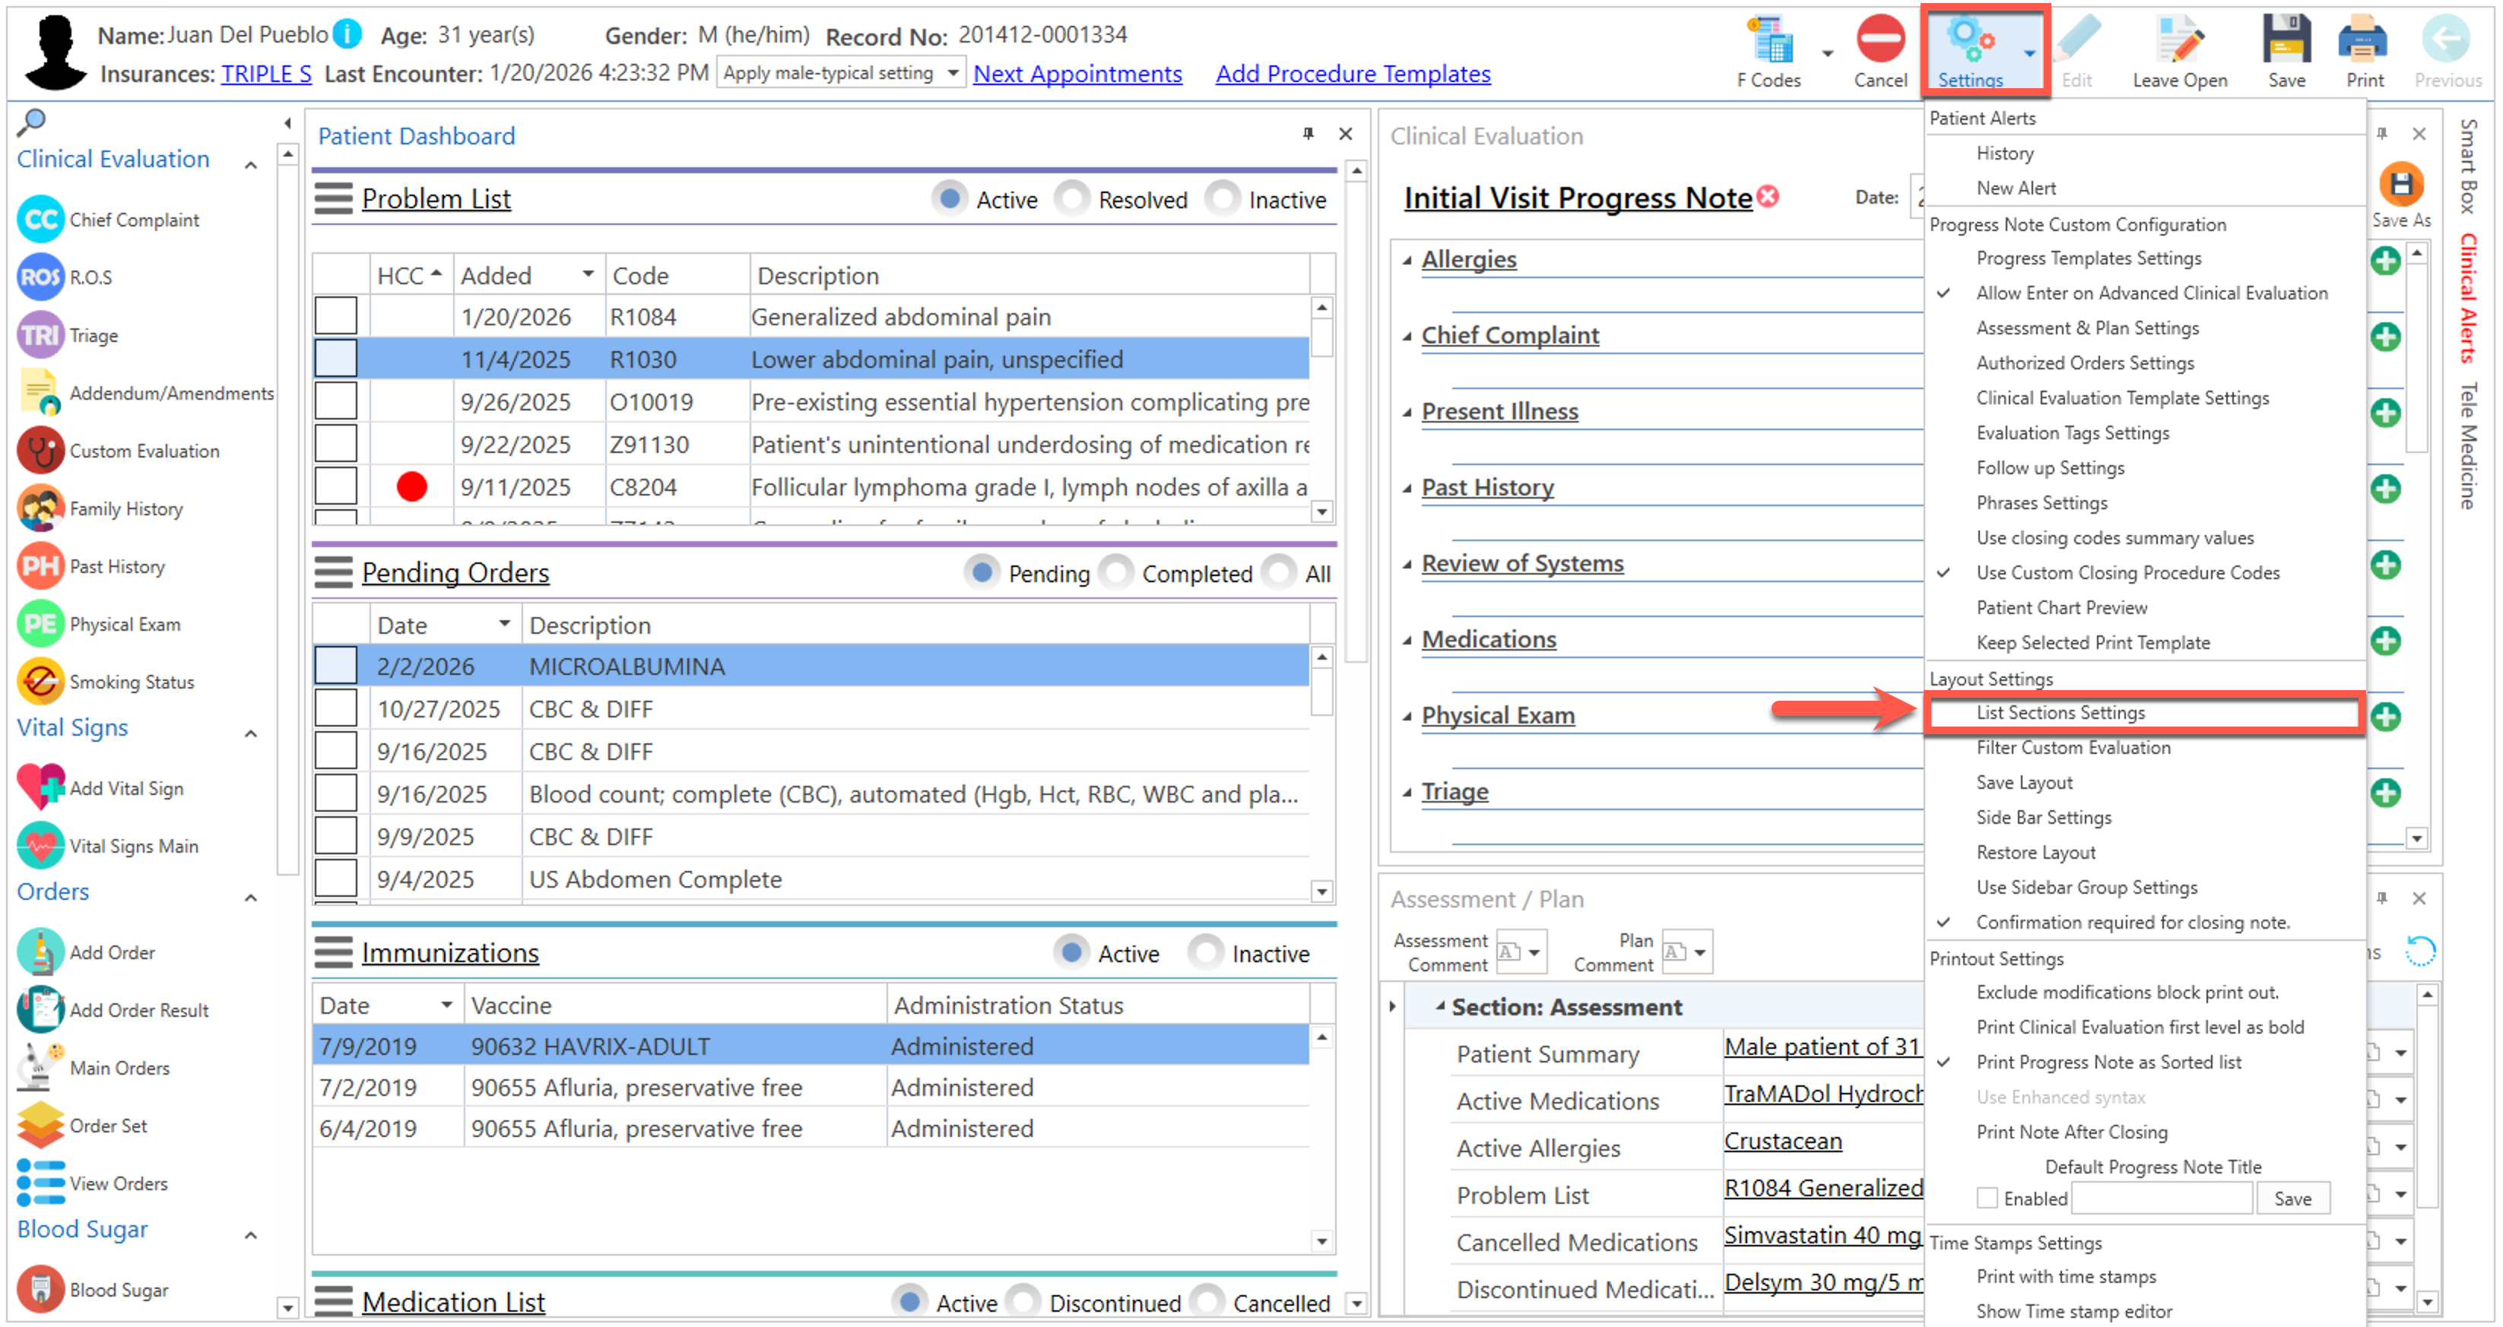The width and height of the screenshot is (2503, 1327).
Task: Select the Completed radio in Pending Orders
Action: (x=1116, y=573)
